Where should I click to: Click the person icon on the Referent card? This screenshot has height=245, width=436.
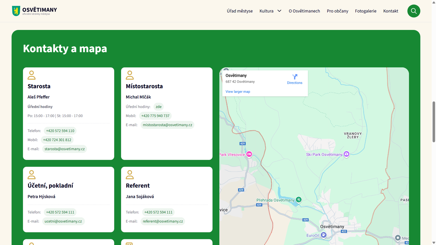[x=130, y=174]
